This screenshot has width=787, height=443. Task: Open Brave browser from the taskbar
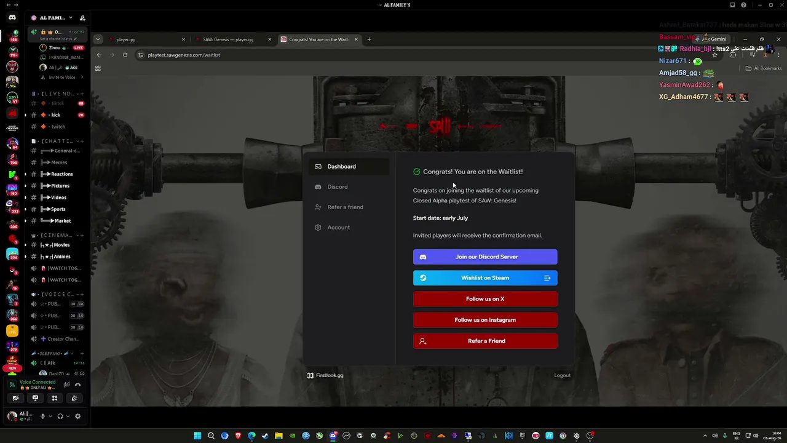click(238, 436)
